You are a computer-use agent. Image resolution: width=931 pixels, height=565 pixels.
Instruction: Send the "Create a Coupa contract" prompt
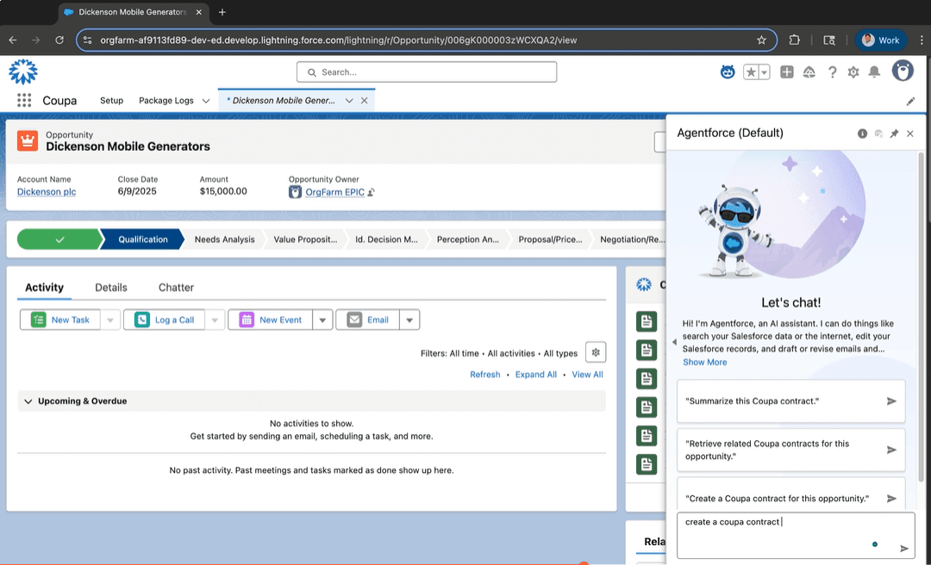[x=891, y=499]
